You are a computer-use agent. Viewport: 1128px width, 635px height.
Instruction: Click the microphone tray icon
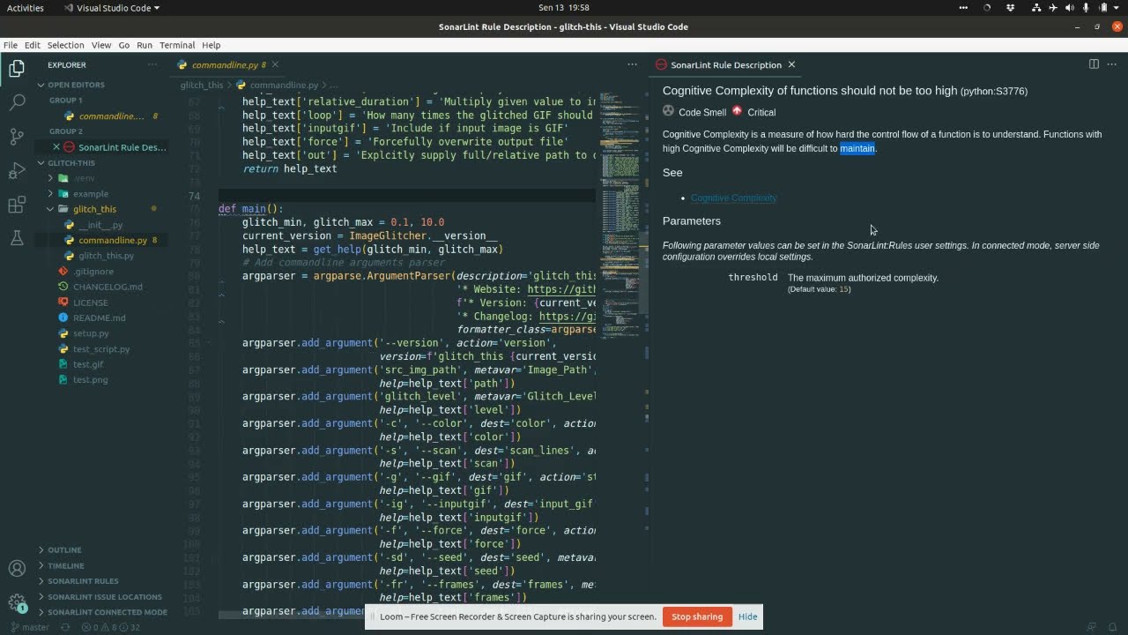tap(1087, 8)
